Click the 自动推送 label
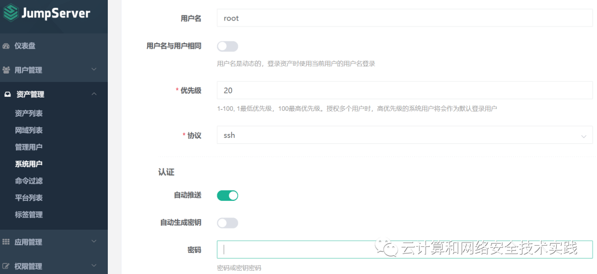 coord(187,195)
